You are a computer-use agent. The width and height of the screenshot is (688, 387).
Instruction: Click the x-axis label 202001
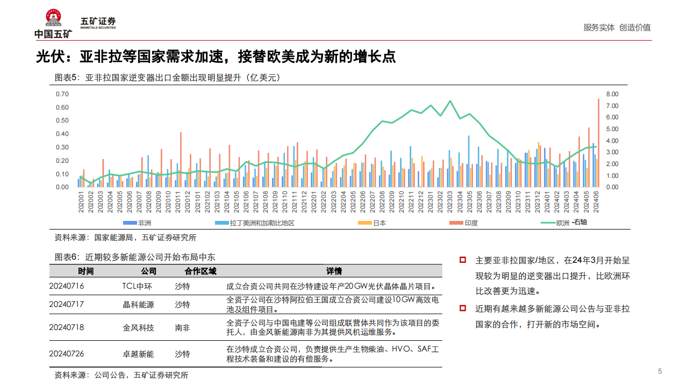click(81, 203)
